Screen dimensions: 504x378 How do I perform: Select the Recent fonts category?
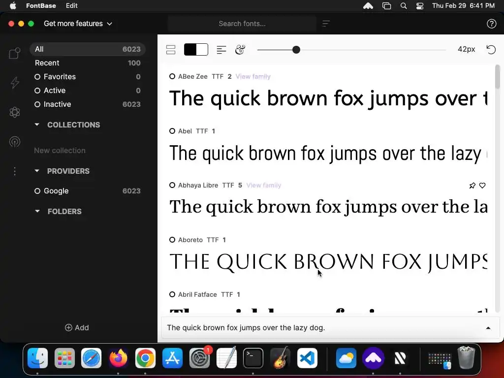88,63
